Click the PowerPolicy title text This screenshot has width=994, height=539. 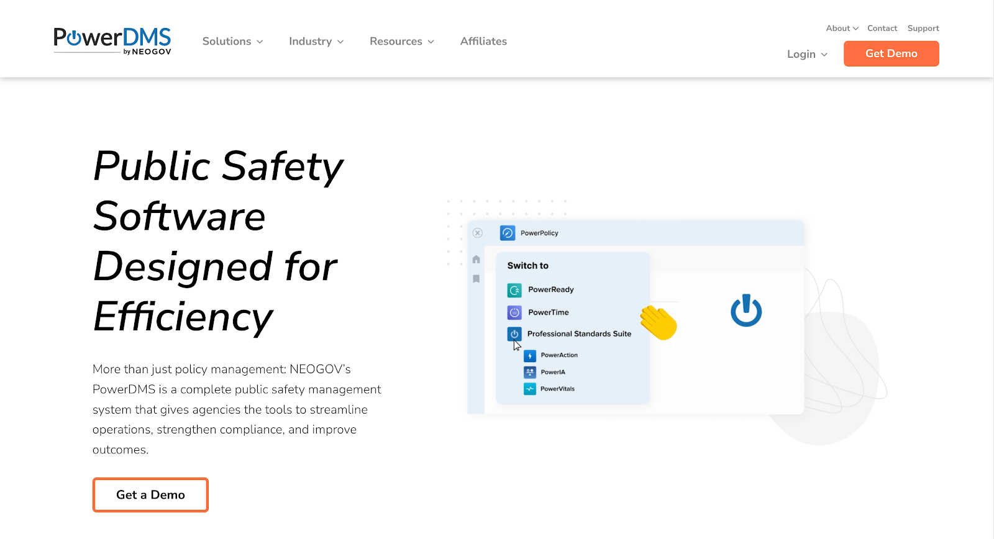(x=539, y=233)
